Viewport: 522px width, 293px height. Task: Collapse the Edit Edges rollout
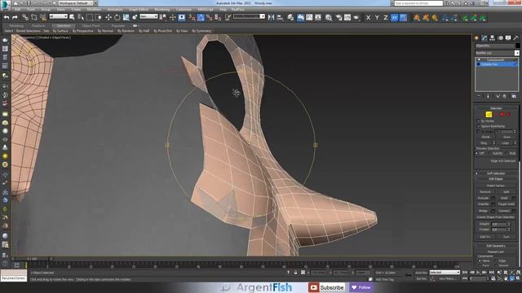(x=496, y=179)
